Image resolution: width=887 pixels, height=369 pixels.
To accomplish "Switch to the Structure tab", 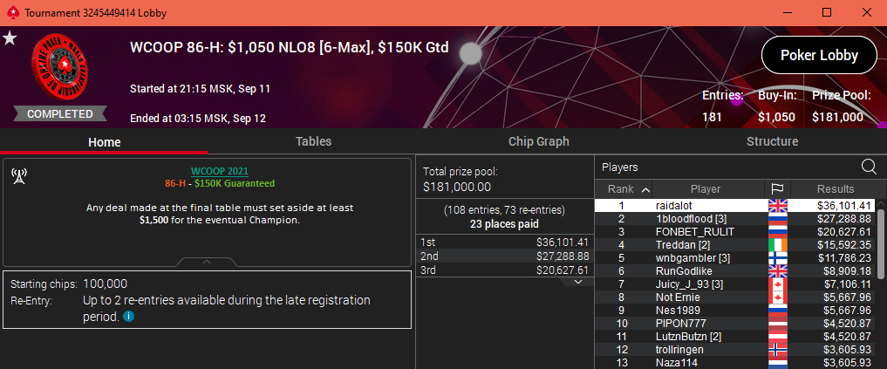I will 772,141.
